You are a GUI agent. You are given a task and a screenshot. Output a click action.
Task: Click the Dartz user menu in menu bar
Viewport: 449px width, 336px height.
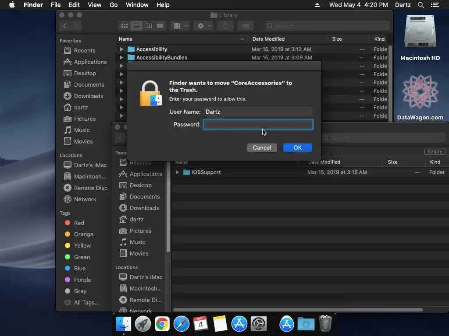tap(403, 5)
